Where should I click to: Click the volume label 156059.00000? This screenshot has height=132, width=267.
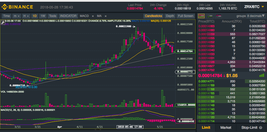(x=185, y=105)
